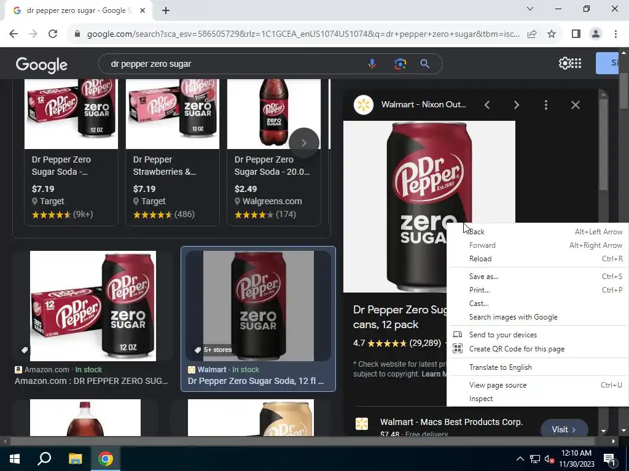
Task: Open preview panel three-dot options
Action: pyautogui.click(x=545, y=105)
